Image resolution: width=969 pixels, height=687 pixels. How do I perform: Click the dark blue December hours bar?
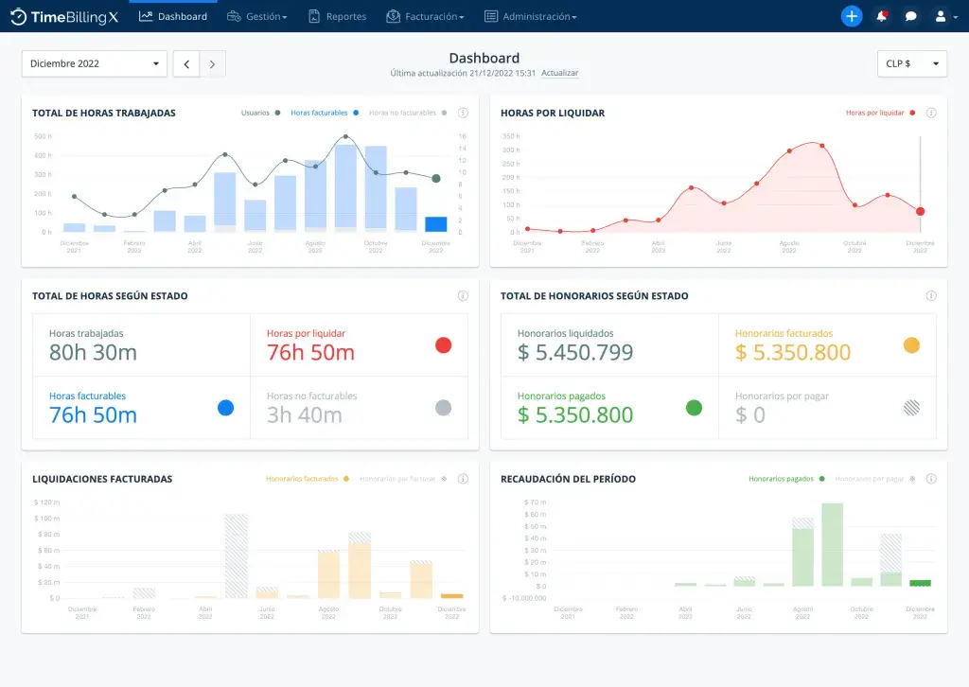pyautogui.click(x=436, y=224)
